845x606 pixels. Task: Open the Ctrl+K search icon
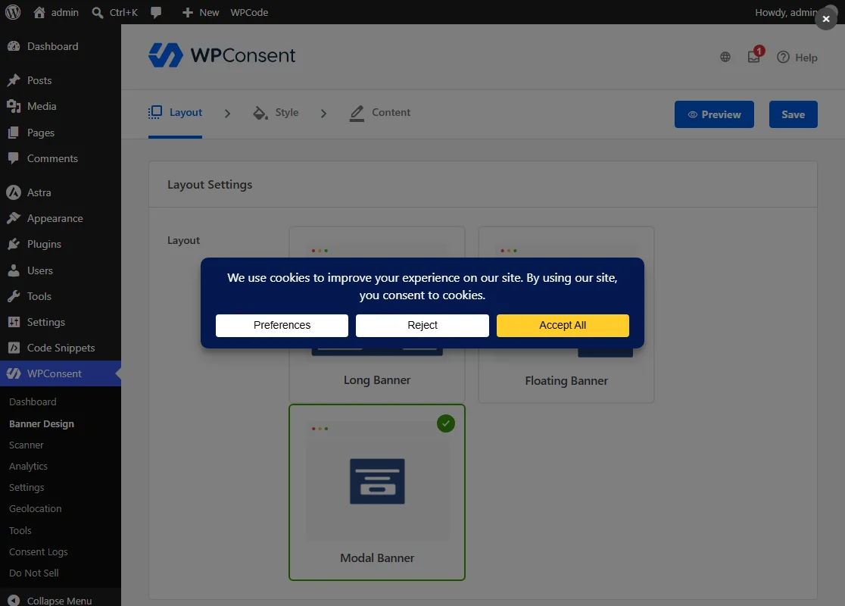tap(98, 12)
